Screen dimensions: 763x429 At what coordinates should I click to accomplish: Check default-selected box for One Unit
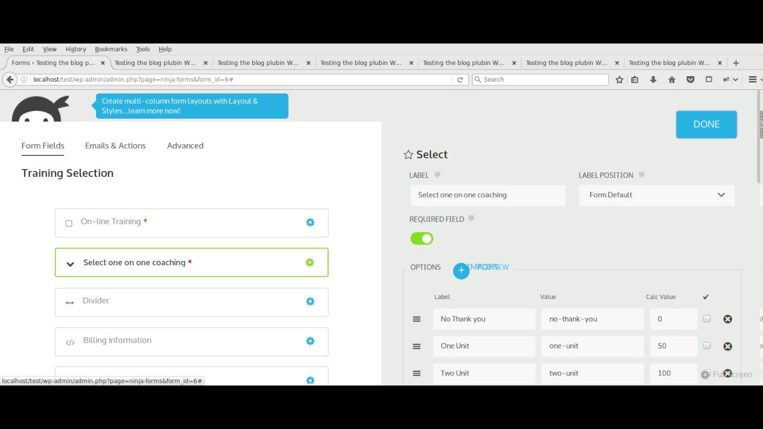(707, 346)
